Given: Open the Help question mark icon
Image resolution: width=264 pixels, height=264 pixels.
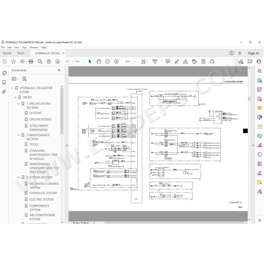Looking at the screenshot, I should [x=232, y=53].
